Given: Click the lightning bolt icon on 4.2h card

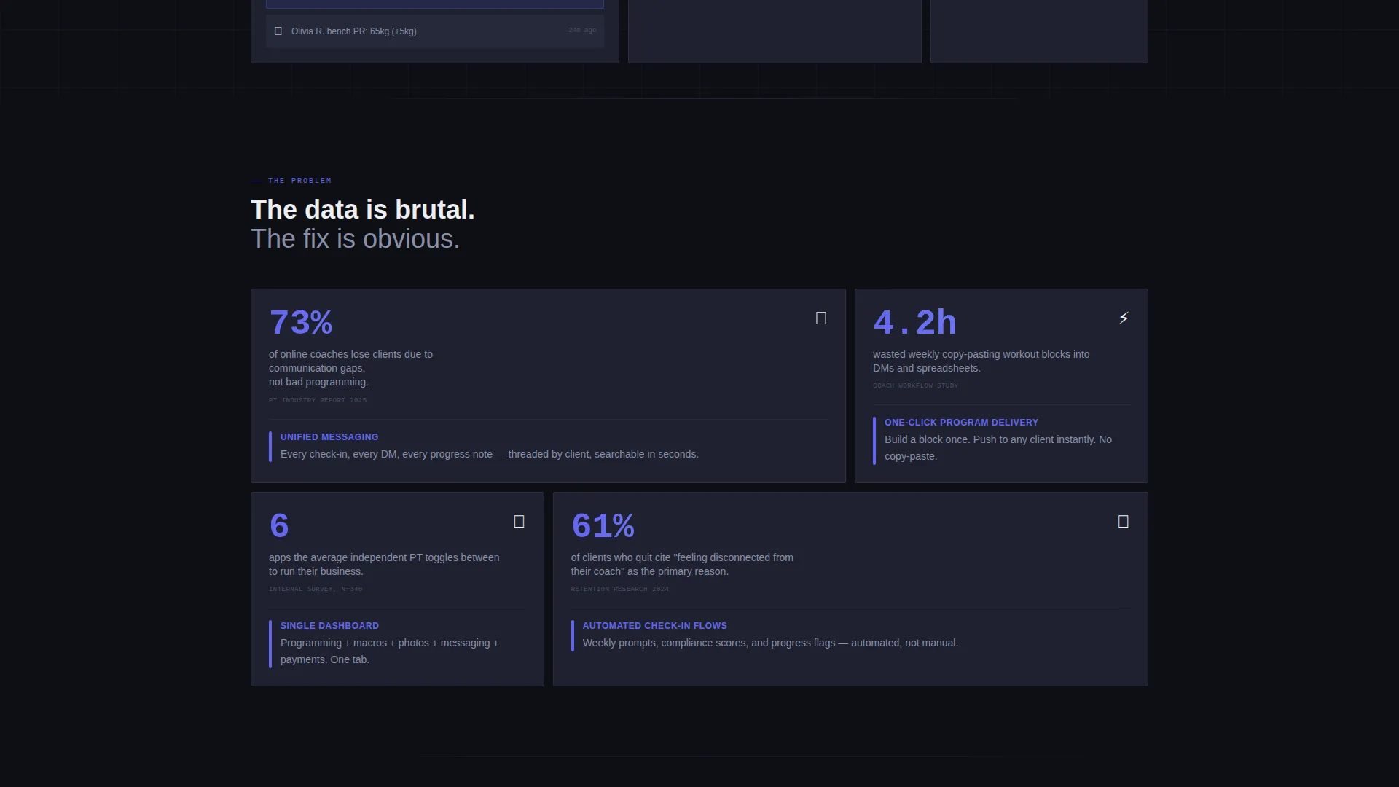Looking at the screenshot, I should tap(1124, 318).
